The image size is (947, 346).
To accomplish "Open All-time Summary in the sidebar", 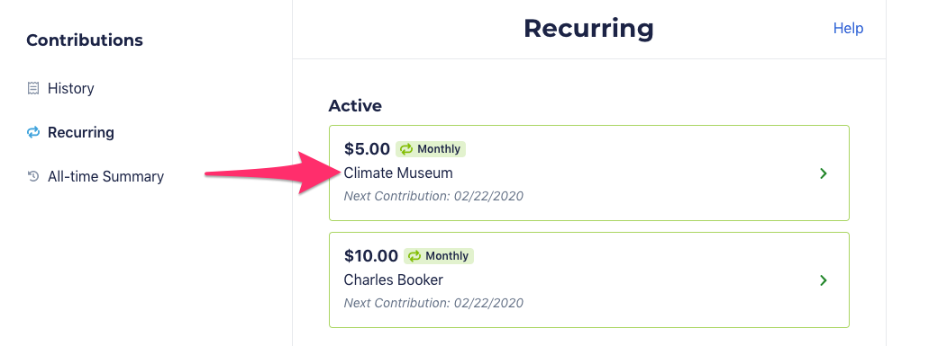I will (x=105, y=177).
